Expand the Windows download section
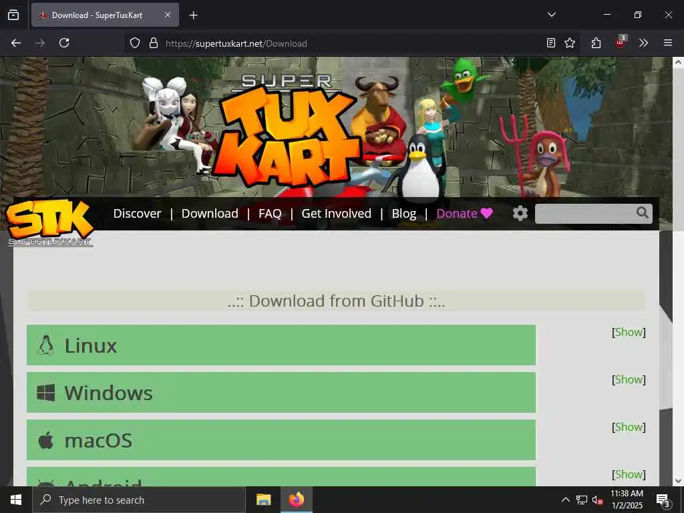 (281, 393)
